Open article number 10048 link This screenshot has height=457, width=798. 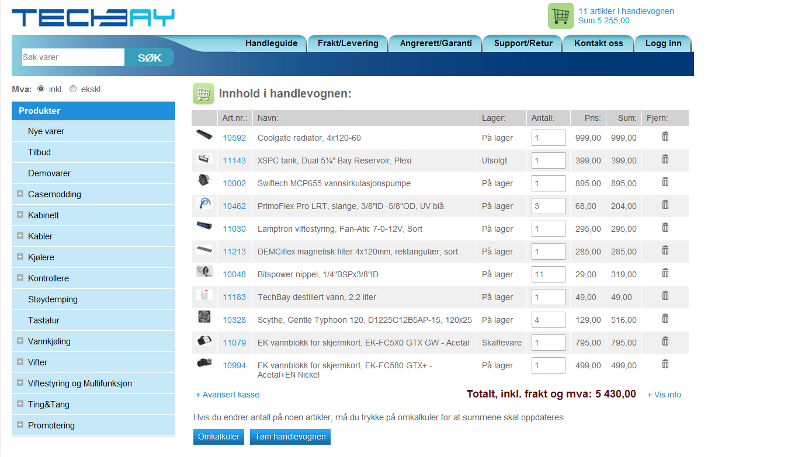click(234, 274)
